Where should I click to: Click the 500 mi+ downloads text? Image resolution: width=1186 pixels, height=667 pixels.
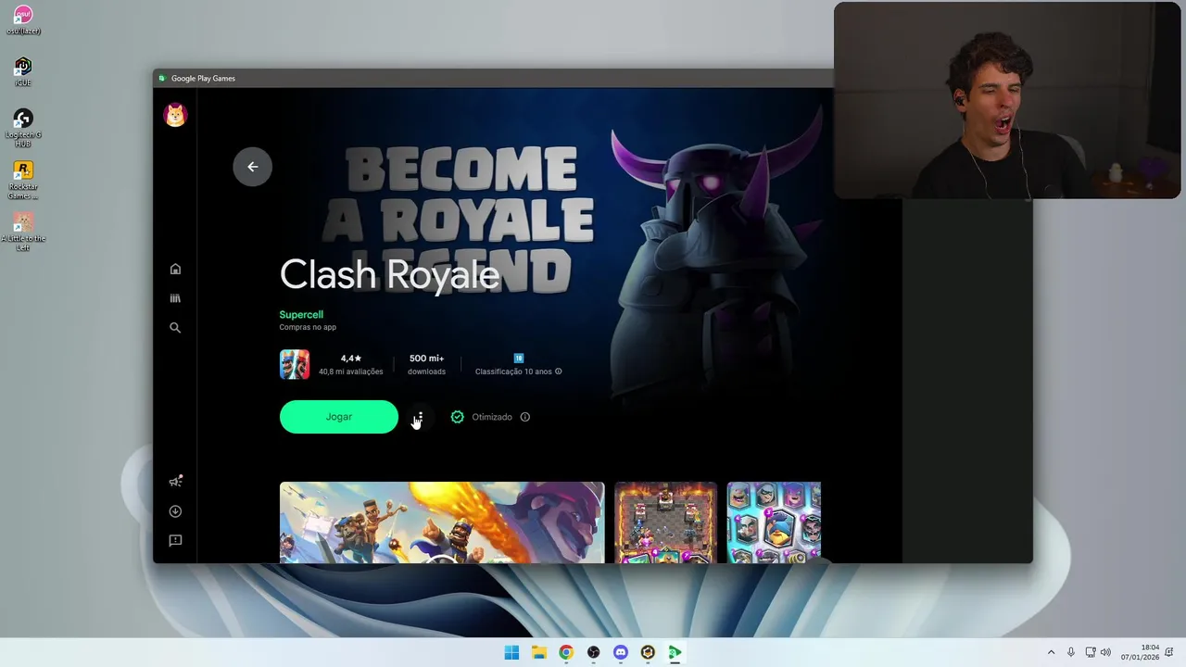(x=427, y=358)
